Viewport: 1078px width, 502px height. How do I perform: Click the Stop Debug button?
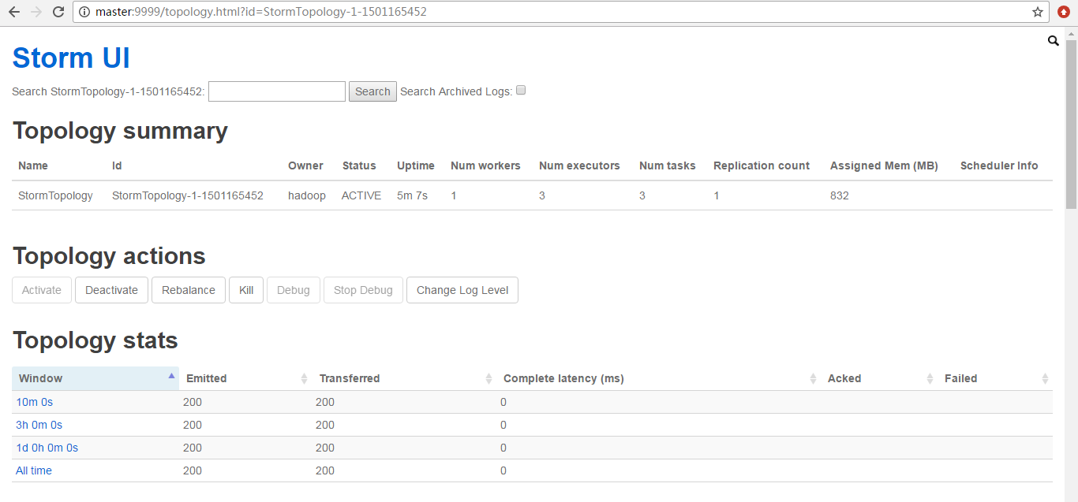363,290
